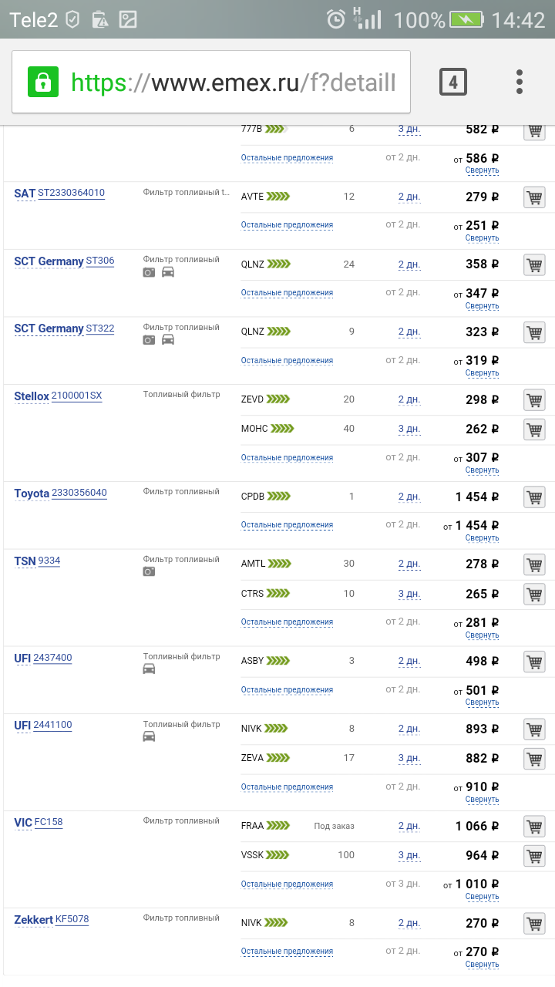Collapse the UFI 2441100 offers
The image size is (555, 987).
(x=482, y=800)
